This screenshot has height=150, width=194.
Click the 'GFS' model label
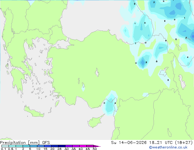click(46, 143)
